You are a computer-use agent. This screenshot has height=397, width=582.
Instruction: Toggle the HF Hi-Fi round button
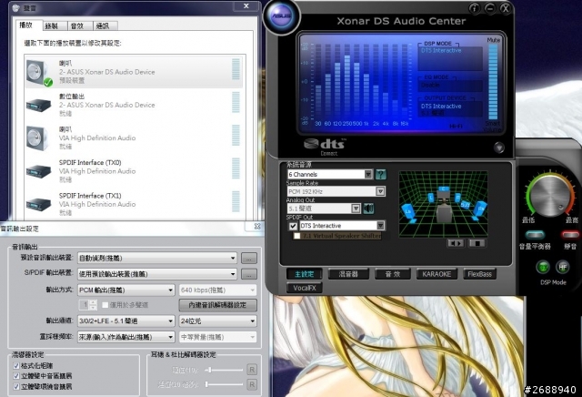(x=563, y=267)
